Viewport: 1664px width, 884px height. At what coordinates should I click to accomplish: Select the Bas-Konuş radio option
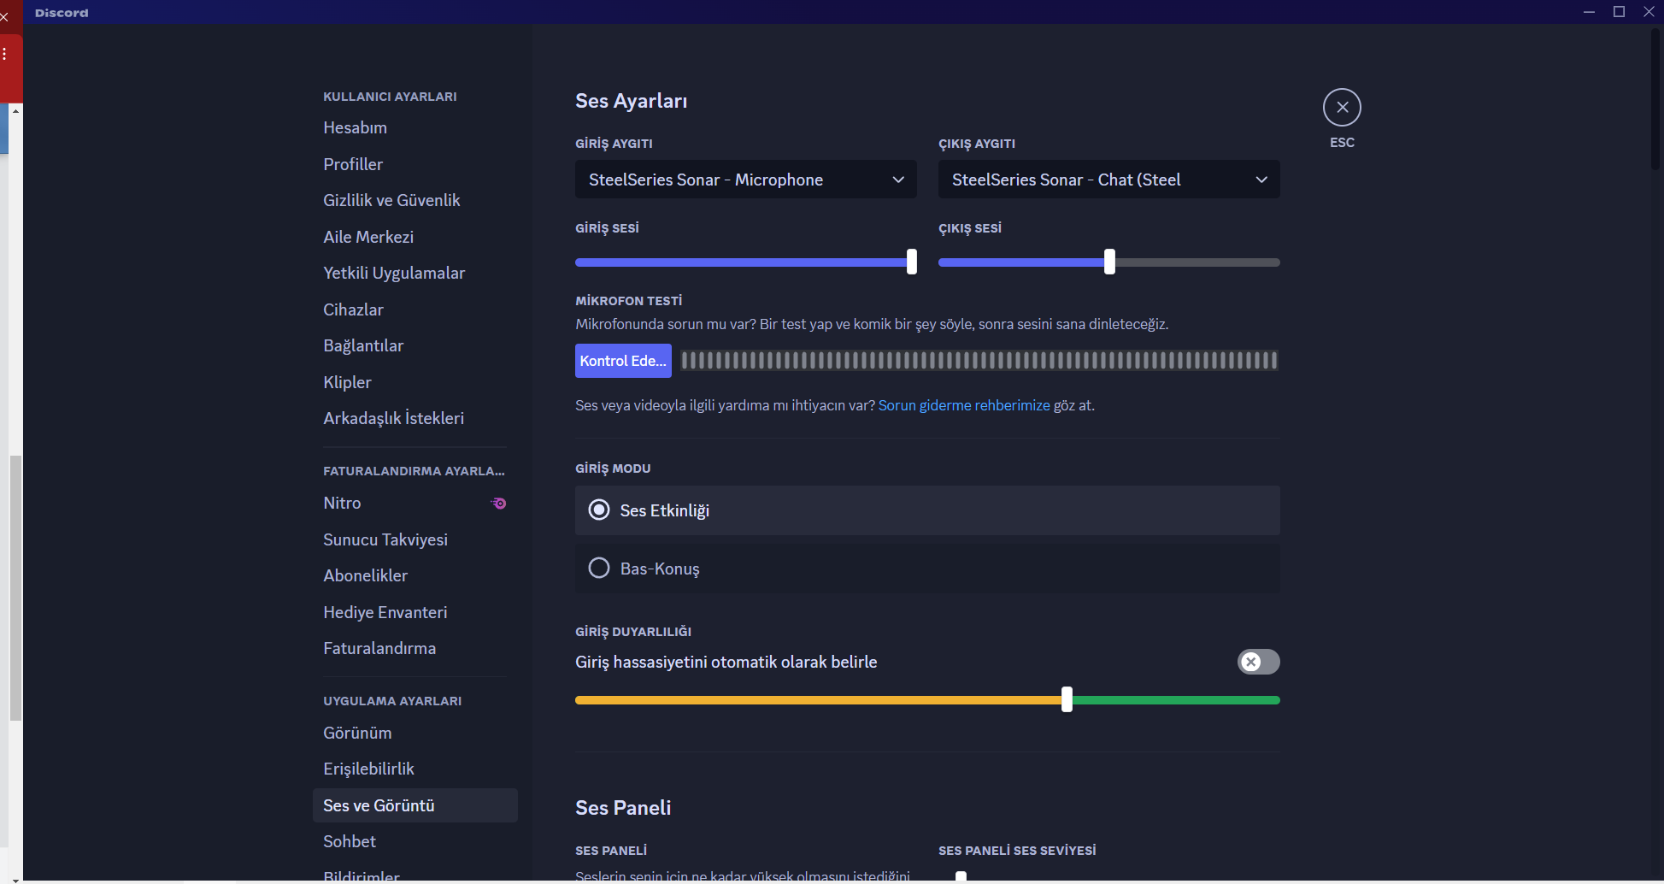927,569
